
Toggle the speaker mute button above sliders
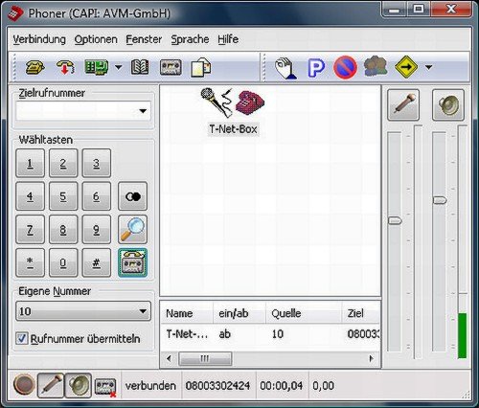pos(448,104)
